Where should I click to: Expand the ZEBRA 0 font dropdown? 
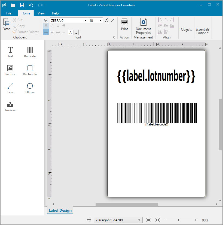[x=86, y=20]
